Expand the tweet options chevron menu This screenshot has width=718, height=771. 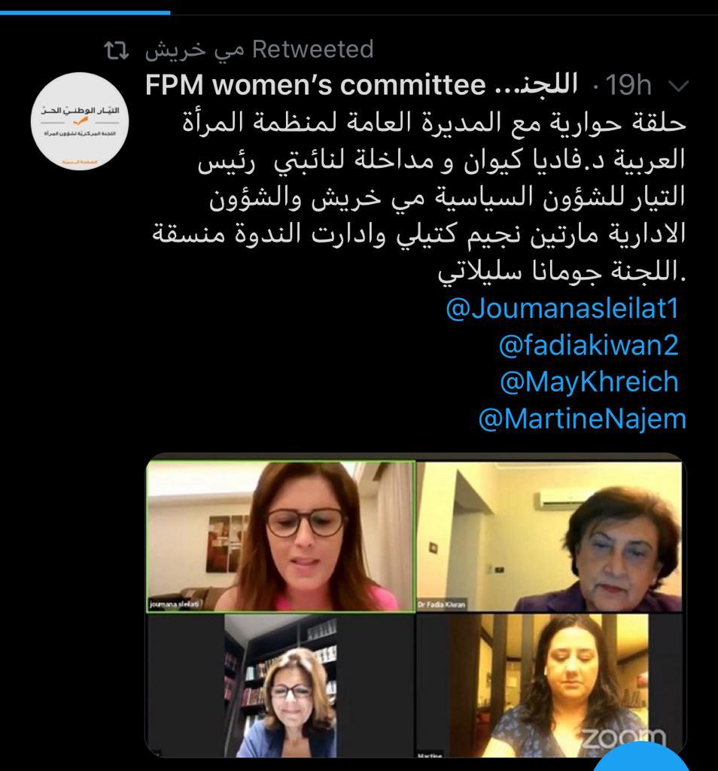click(x=679, y=87)
